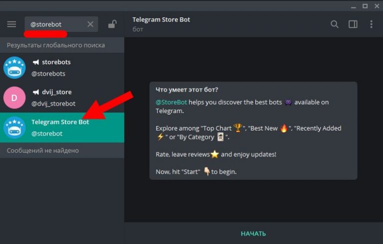Click the НАЧАТЬ start button
This screenshot has height=244, width=383.
coord(253,234)
